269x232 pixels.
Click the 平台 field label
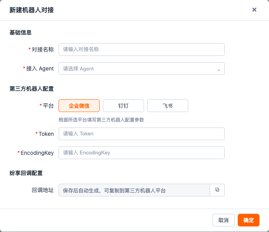point(48,106)
